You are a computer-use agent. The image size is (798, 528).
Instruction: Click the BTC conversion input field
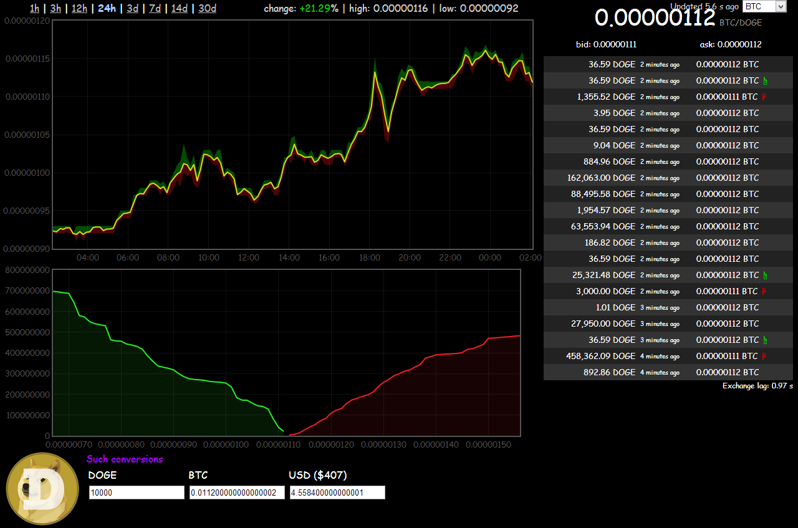[x=237, y=492]
